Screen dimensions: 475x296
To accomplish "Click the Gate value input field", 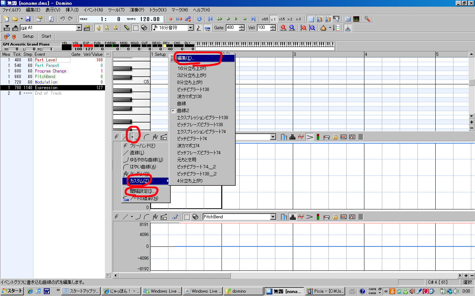I will (x=232, y=28).
